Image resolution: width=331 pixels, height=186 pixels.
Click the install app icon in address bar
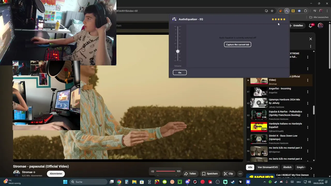(x=266, y=11)
